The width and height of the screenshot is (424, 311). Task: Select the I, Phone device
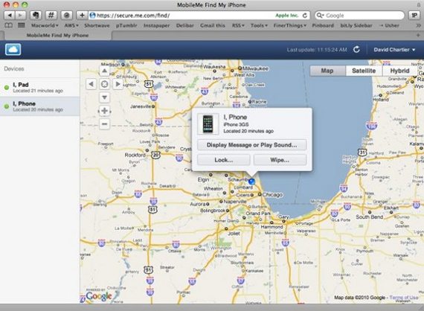39,106
